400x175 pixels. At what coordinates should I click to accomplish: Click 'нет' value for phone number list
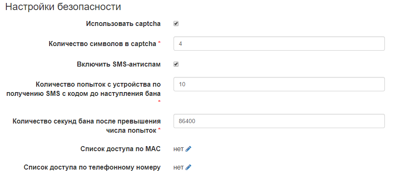(x=178, y=168)
